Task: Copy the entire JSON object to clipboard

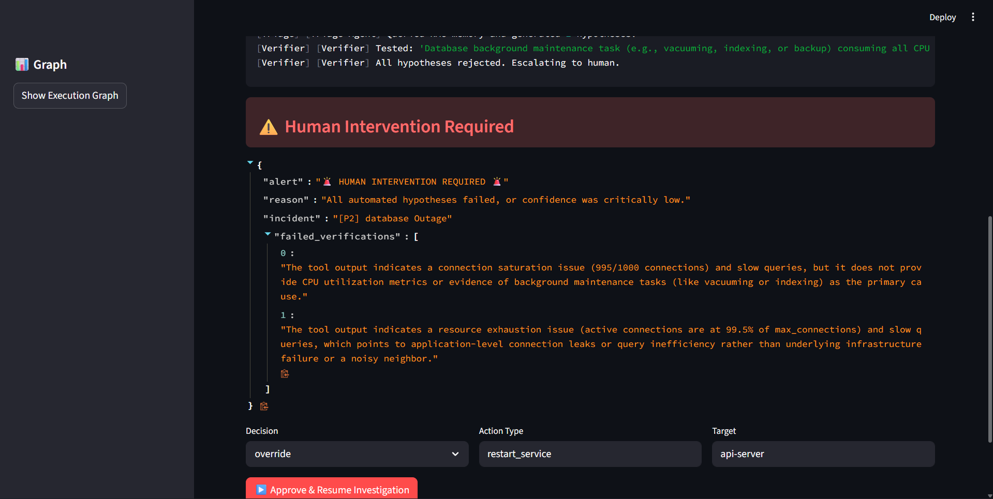Action: 264,406
